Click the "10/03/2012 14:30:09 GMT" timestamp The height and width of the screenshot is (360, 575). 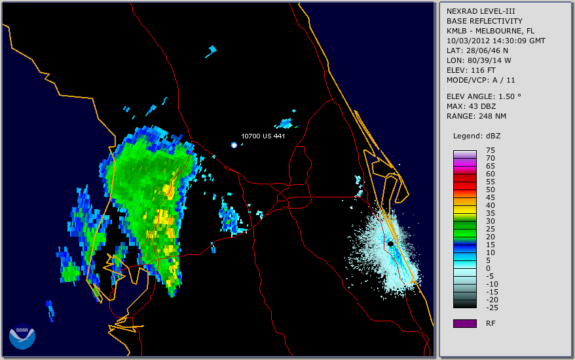point(496,41)
